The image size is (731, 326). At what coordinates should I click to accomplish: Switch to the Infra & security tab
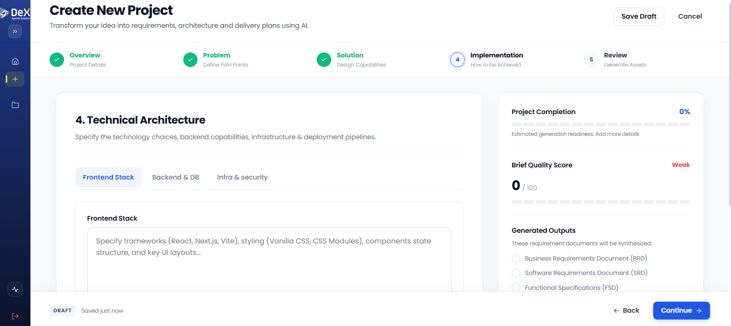point(242,177)
